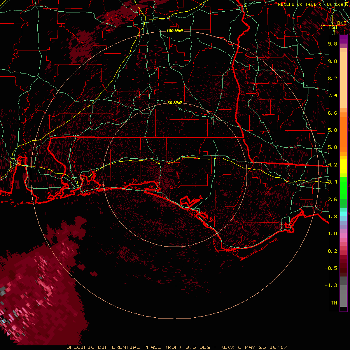Click the 2.6 value on color scale
This screenshot has width=350, height=350.
(x=332, y=199)
